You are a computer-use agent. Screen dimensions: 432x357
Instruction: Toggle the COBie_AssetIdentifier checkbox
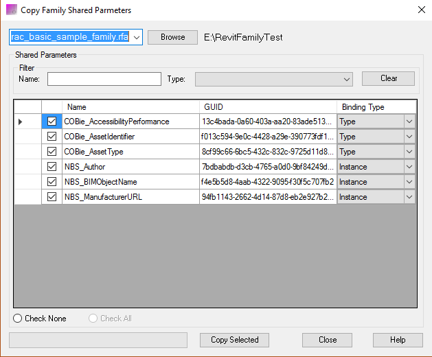[52, 137]
